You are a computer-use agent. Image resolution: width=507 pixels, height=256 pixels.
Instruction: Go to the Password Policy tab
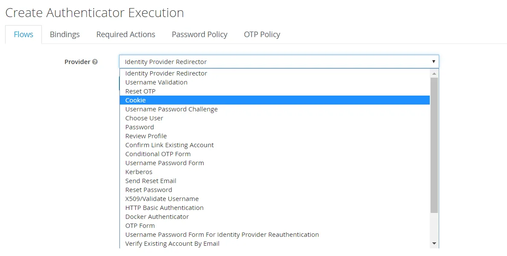(x=199, y=35)
